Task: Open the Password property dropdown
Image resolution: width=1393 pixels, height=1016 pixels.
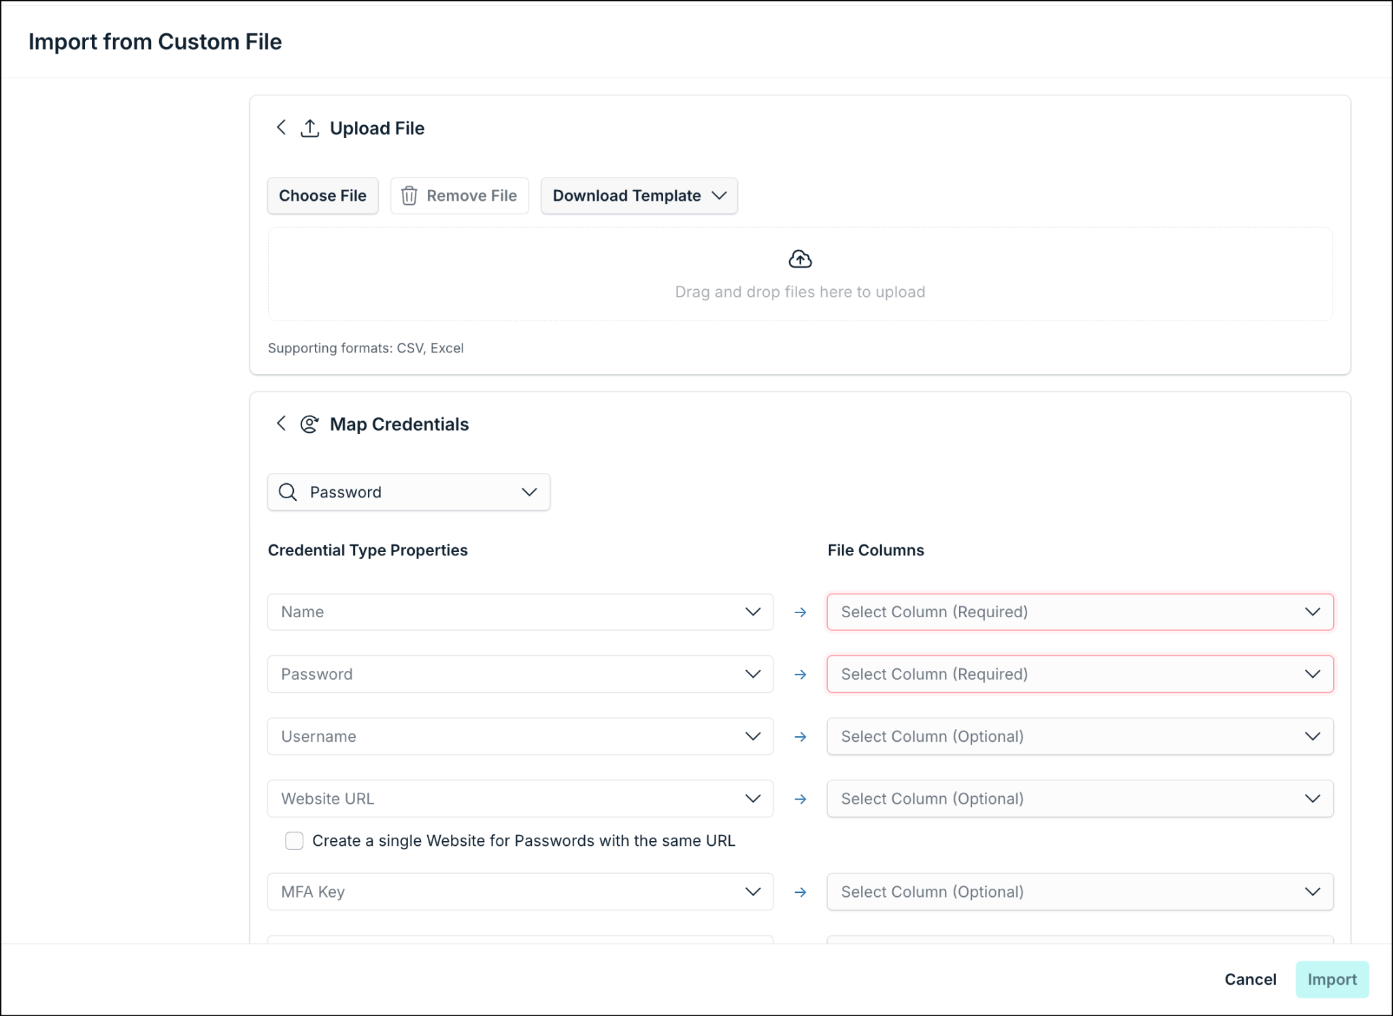Action: (x=520, y=674)
